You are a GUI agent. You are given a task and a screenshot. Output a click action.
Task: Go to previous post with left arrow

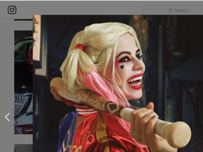coord(7,117)
